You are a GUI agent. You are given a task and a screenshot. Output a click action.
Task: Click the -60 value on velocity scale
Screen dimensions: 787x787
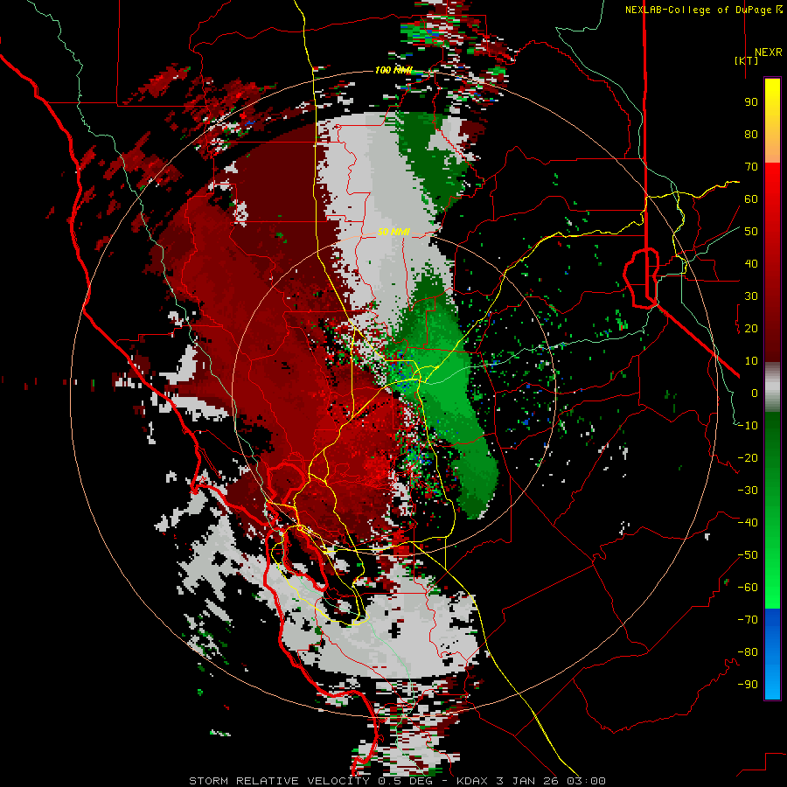pos(748,588)
